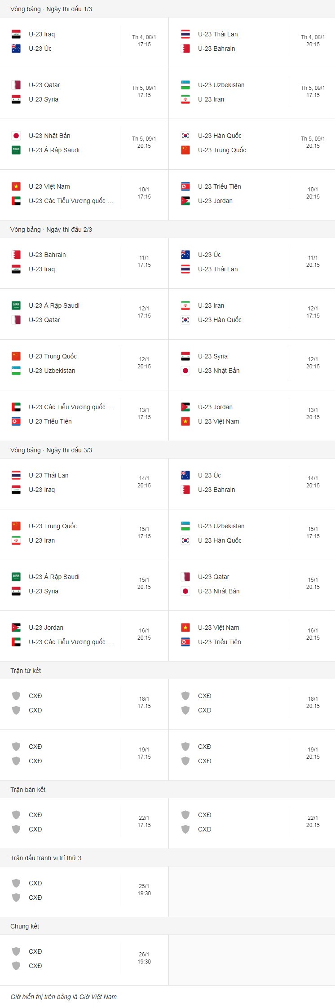
Task: Click the Uzbekistan flag in the Uzbekistan vs Iran match
Action: (x=185, y=85)
